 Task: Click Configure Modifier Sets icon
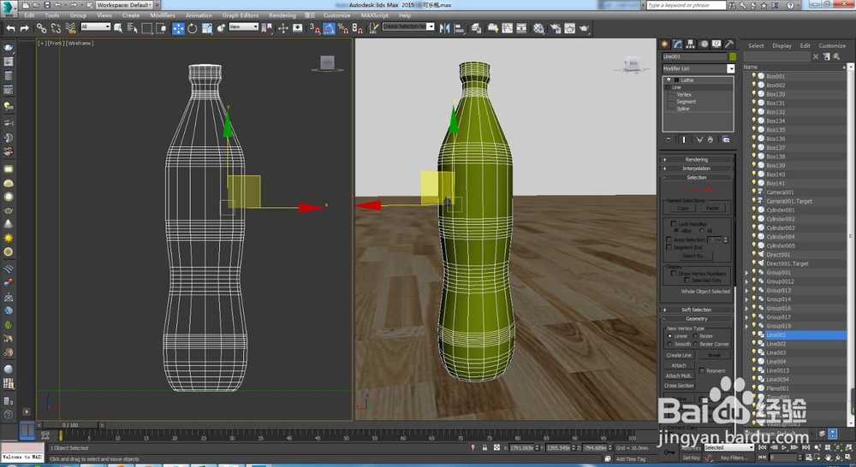(726, 139)
